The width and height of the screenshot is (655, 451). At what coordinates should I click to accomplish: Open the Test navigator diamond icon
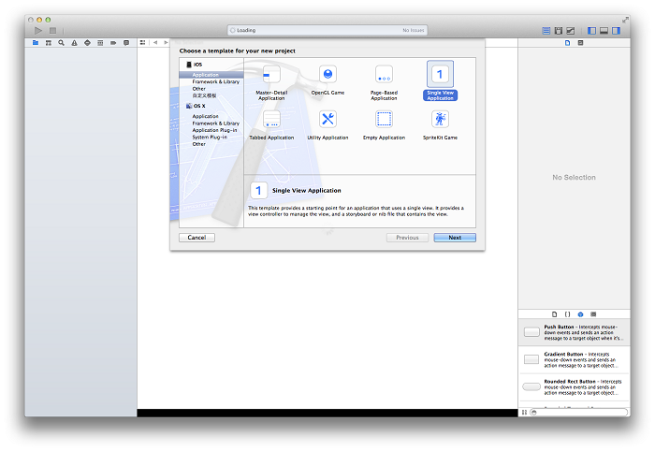coord(87,43)
